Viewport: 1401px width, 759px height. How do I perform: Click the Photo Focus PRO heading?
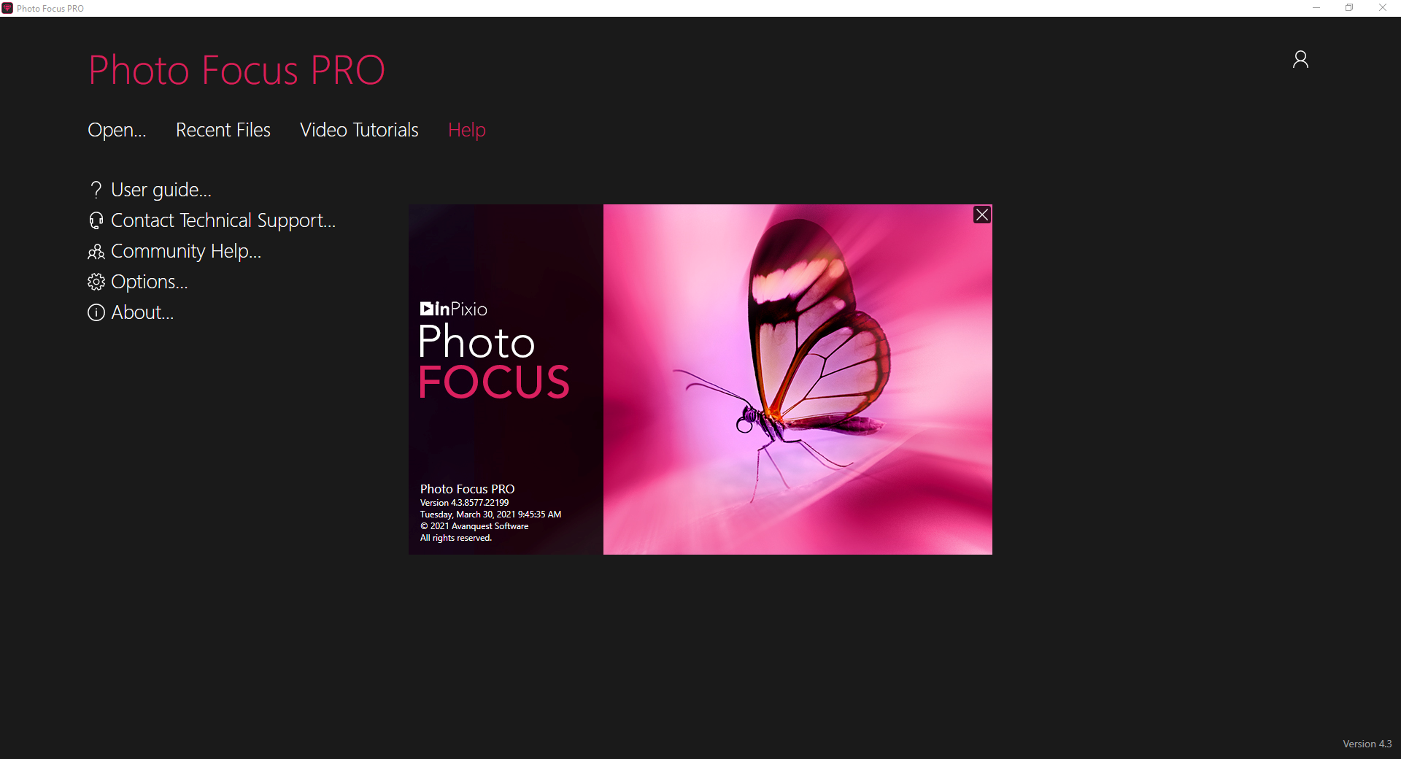coord(236,70)
